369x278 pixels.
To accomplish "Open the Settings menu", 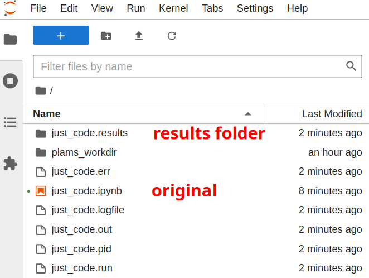I will click(255, 8).
